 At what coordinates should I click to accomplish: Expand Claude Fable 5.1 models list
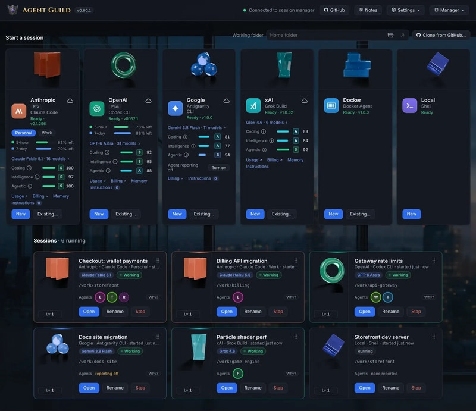(40, 159)
